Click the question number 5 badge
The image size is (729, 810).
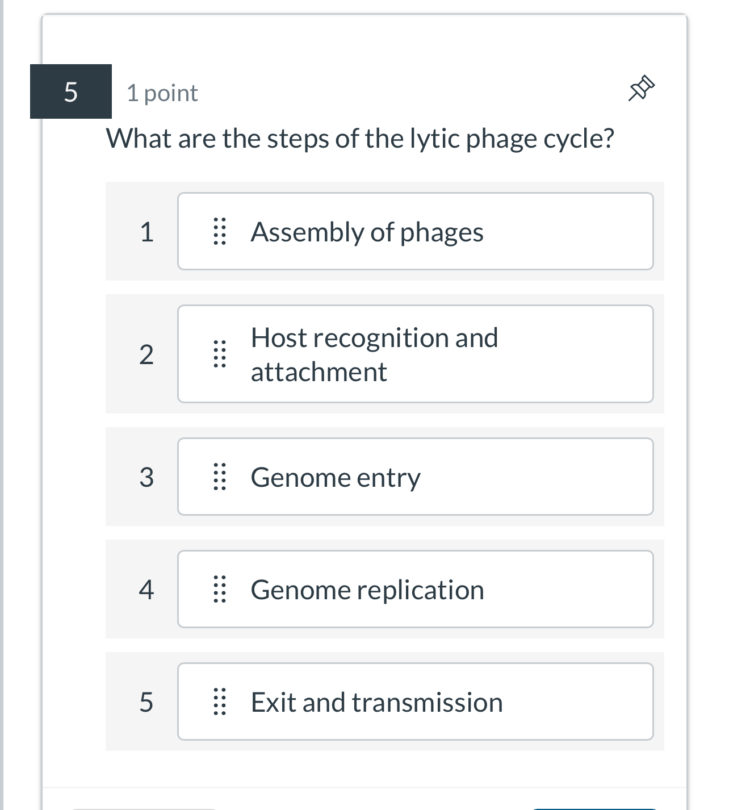point(70,91)
